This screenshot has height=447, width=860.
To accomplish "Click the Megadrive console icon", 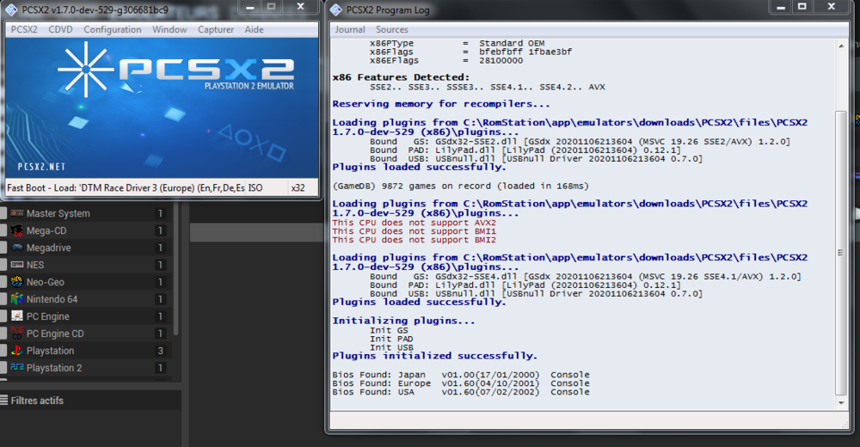I will (x=17, y=248).
